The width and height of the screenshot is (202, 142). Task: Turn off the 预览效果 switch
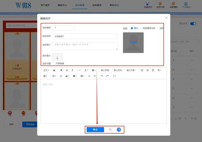point(193,24)
